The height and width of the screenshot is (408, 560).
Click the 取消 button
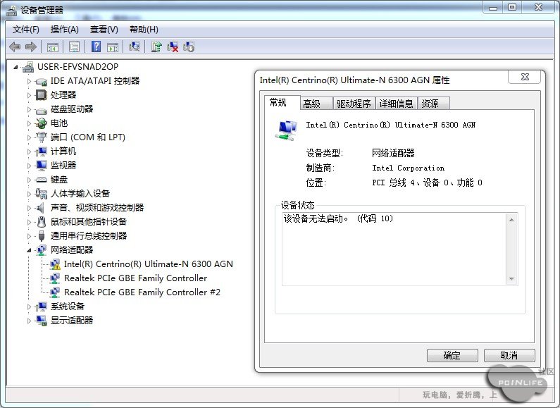pos(509,355)
